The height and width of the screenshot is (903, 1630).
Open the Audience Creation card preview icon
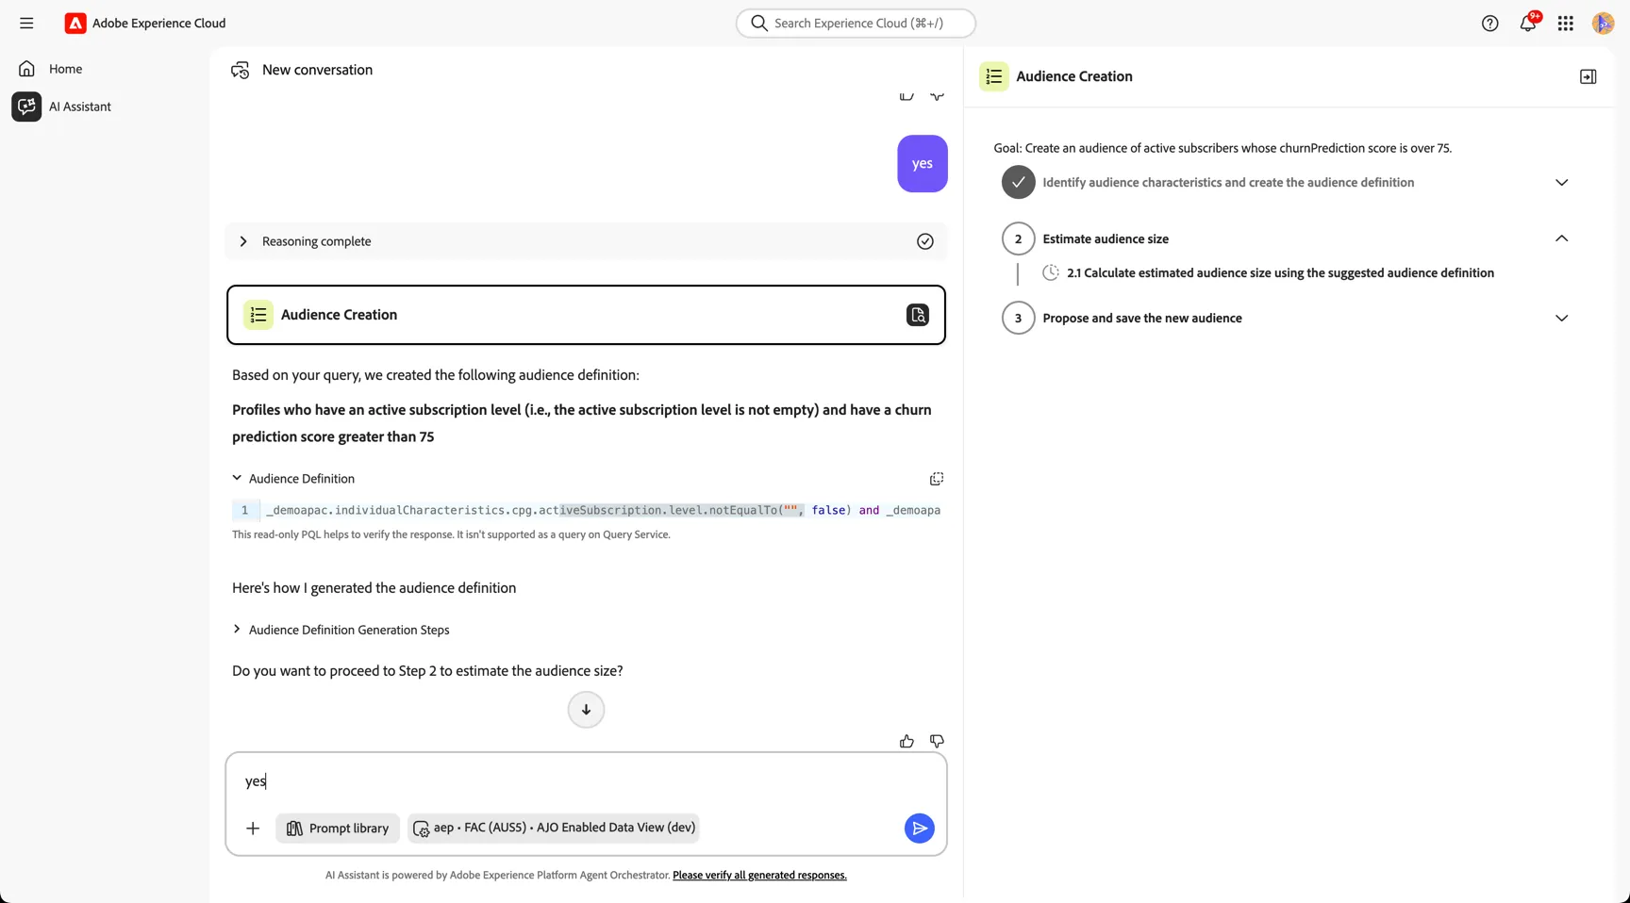pyautogui.click(x=917, y=315)
